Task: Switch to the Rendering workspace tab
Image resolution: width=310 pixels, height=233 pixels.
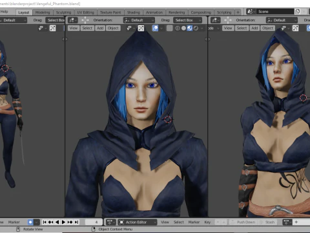Action: coord(177,12)
